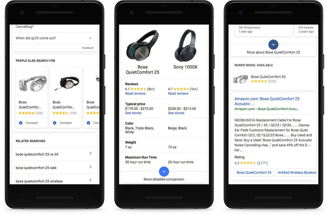Viewport: 328px width, 215px height.
Task: Click the Feedback link
Action: coord(88,48)
